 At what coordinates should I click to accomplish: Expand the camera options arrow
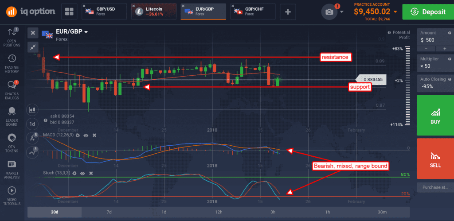[342, 12]
